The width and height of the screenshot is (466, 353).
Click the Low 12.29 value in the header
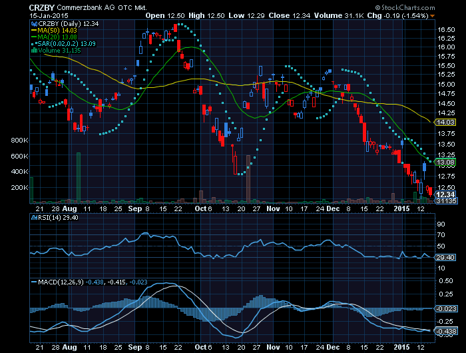click(246, 16)
